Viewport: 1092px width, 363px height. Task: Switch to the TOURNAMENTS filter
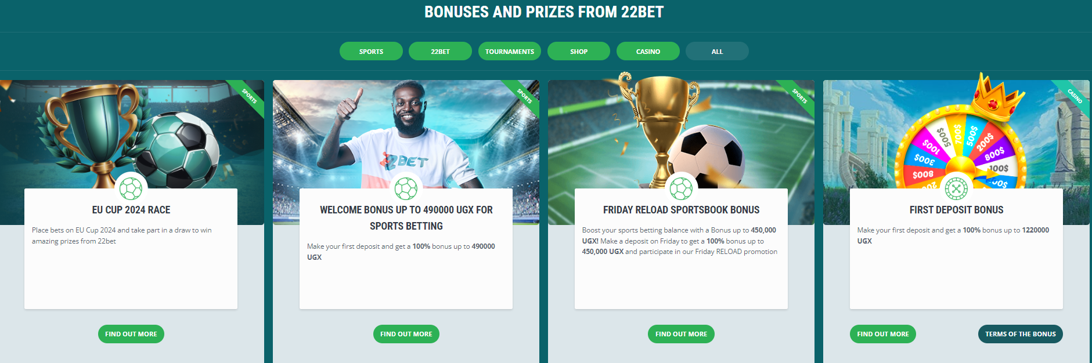509,51
